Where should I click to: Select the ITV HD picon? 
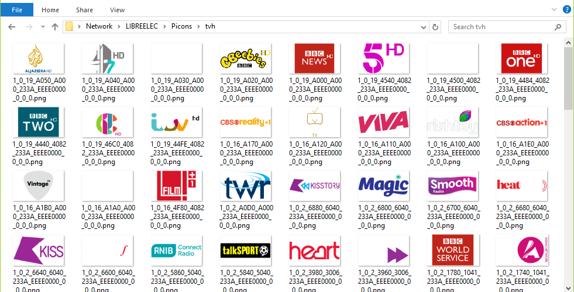(x=177, y=122)
